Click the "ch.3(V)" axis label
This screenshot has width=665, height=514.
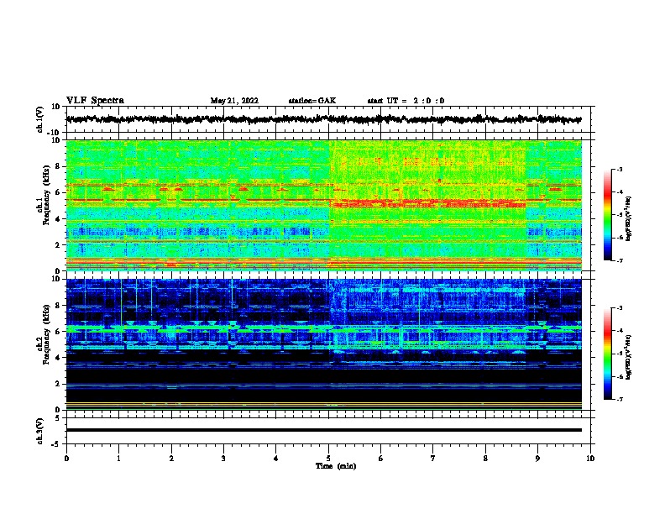(x=40, y=431)
